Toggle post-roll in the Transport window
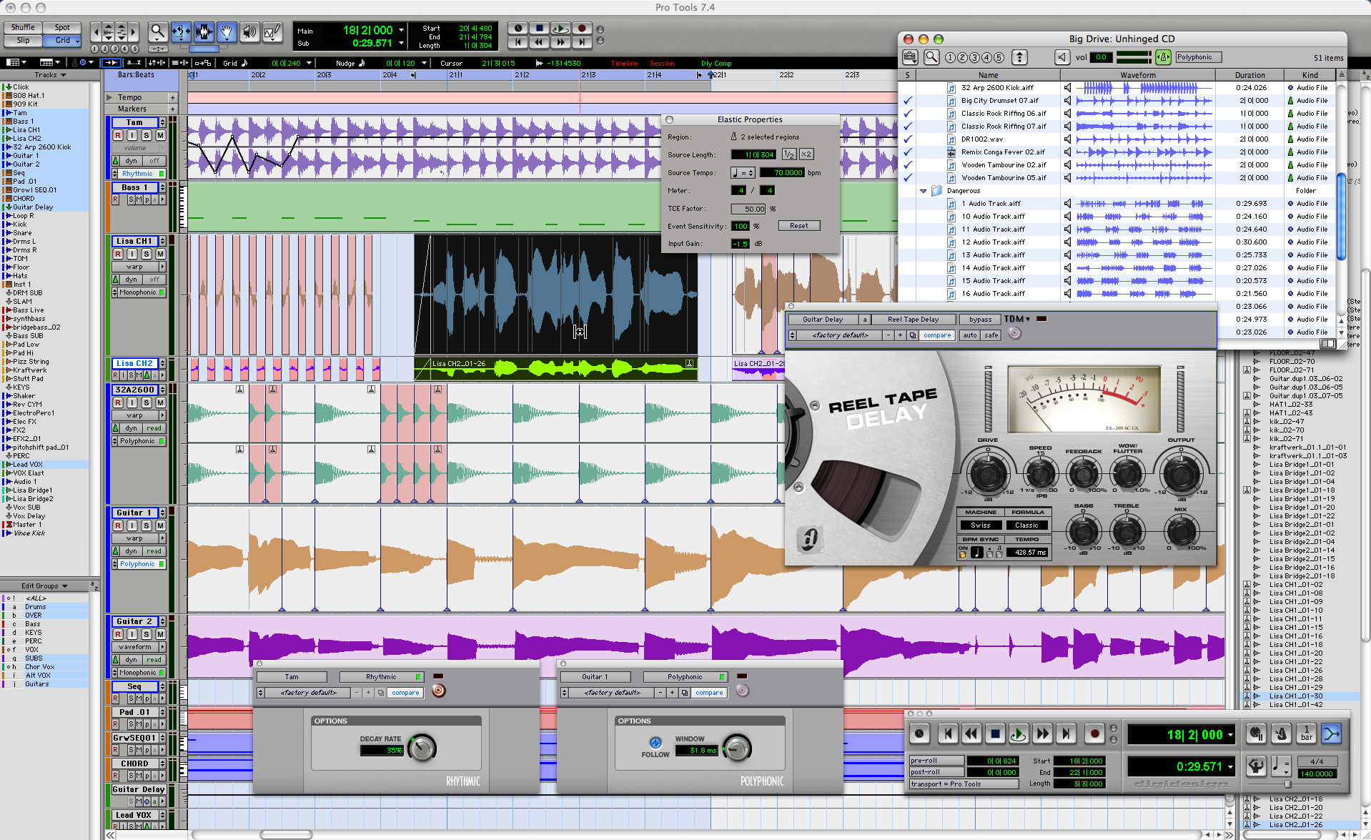 pos(936,772)
